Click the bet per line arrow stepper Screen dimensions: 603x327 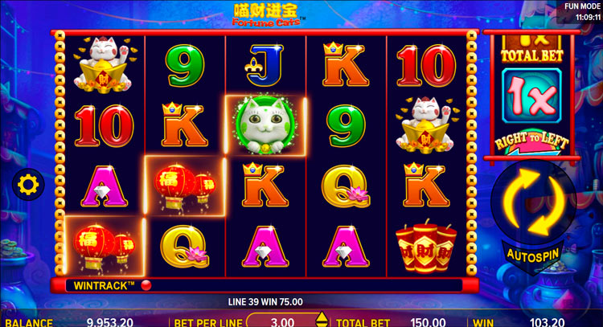point(322,320)
